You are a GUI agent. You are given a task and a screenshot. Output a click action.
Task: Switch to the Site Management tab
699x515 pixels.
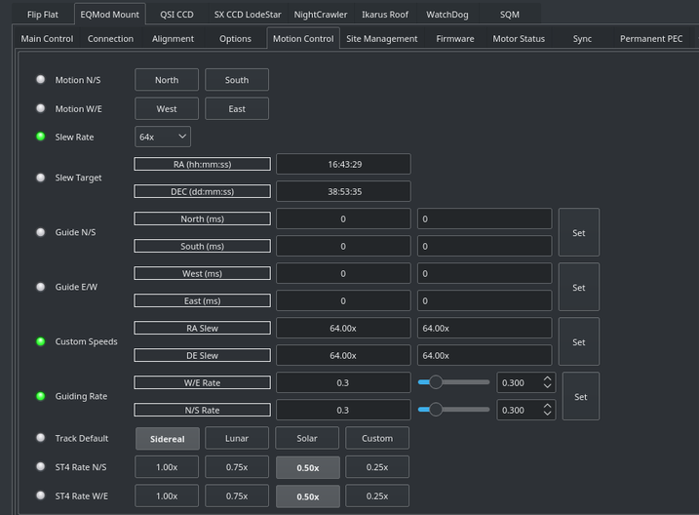point(382,39)
